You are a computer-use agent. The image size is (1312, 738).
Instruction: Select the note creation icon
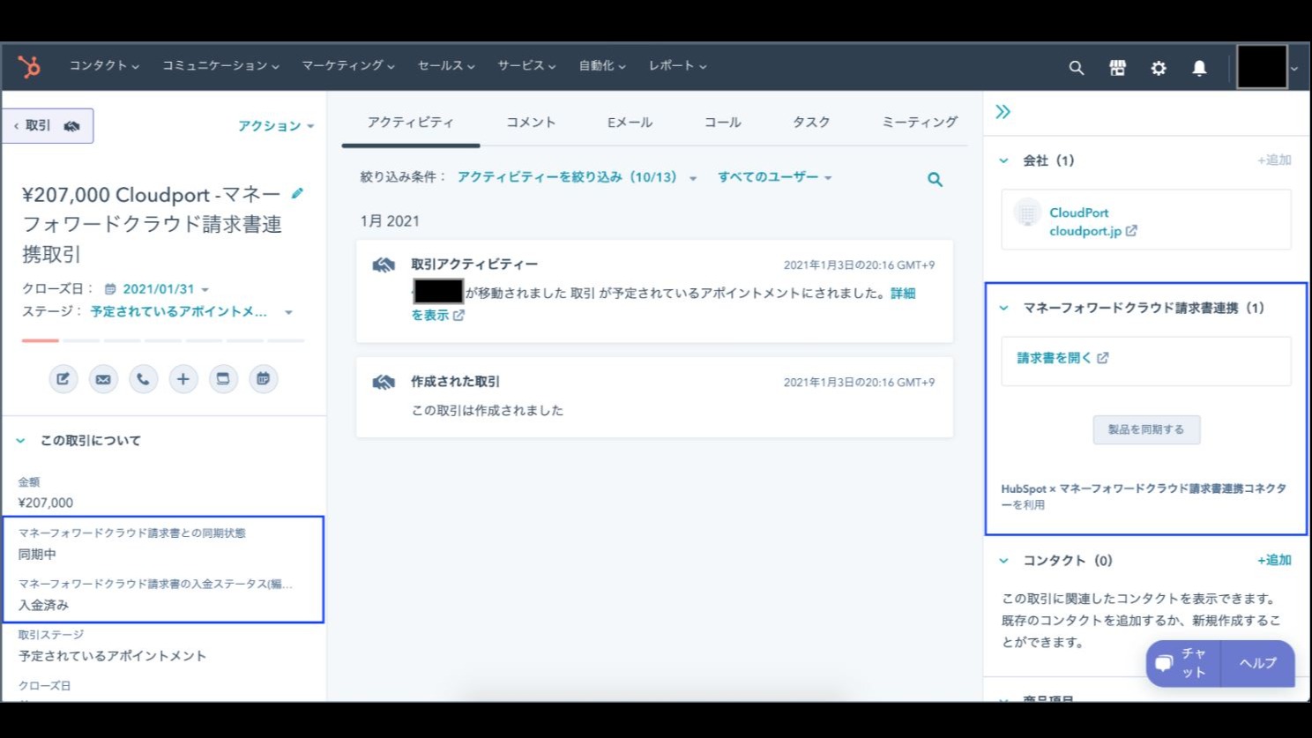coord(63,378)
